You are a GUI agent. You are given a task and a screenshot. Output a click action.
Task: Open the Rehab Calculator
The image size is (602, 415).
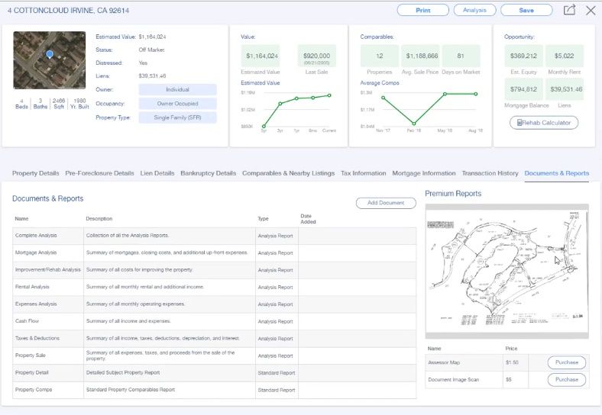pyautogui.click(x=544, y=122)
